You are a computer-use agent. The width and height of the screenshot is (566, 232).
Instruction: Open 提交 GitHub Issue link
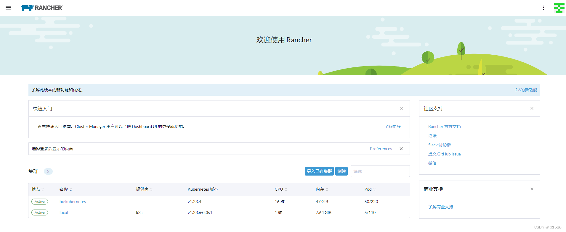(x=444, y=154)
